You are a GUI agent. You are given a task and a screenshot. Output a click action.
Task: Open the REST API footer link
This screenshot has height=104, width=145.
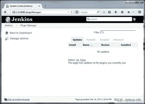[118, 100]
